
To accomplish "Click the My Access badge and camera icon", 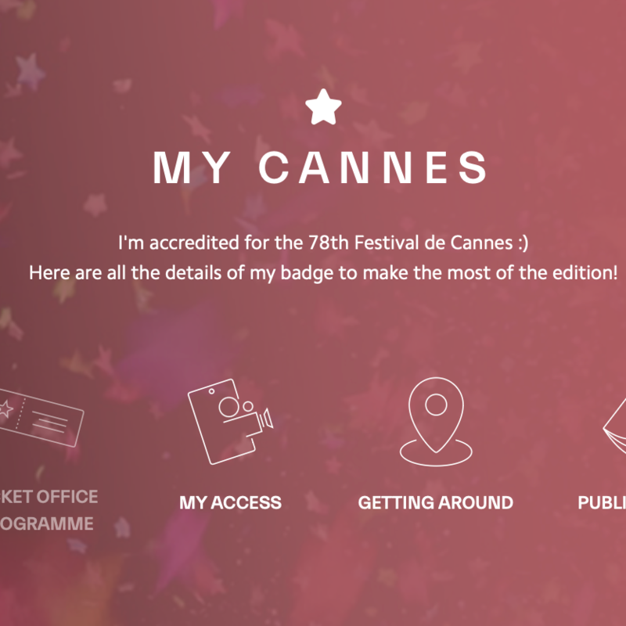I will (x=228, y=420).
